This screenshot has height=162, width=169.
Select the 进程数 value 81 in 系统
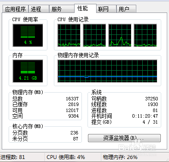pyautogui.click(x=155, y=110)
